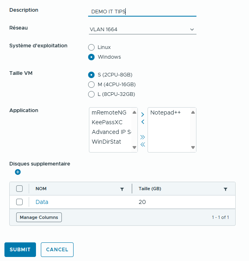Move all applications back to left list
Viewport: 249px width, 261px height.
[x=143, y=144]
